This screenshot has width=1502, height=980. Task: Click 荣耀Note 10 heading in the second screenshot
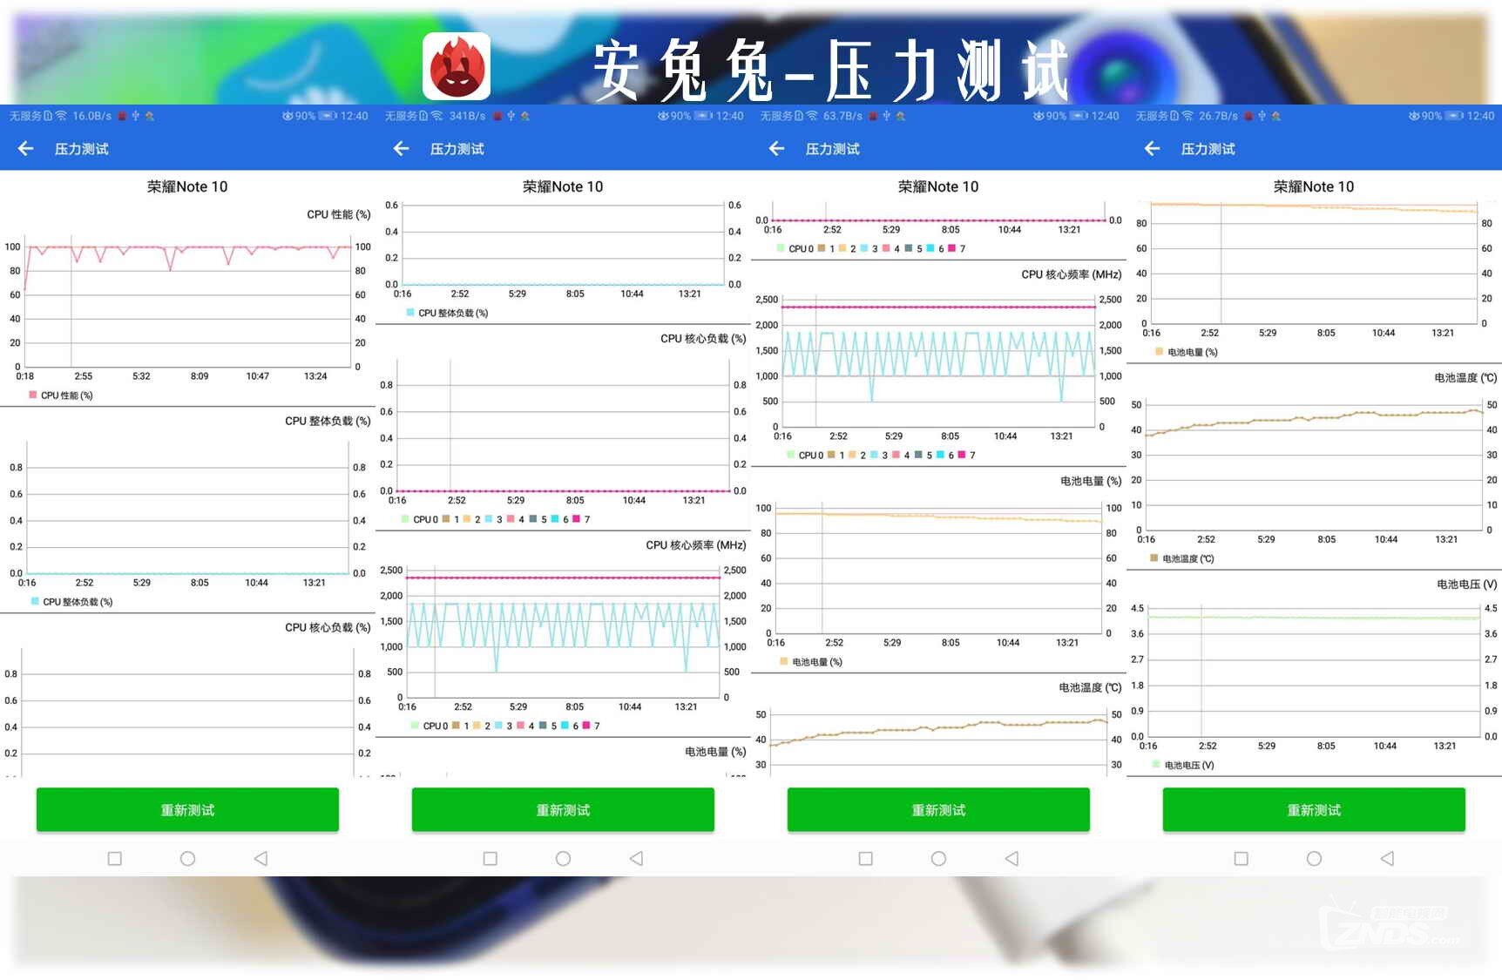pos(563,186)
